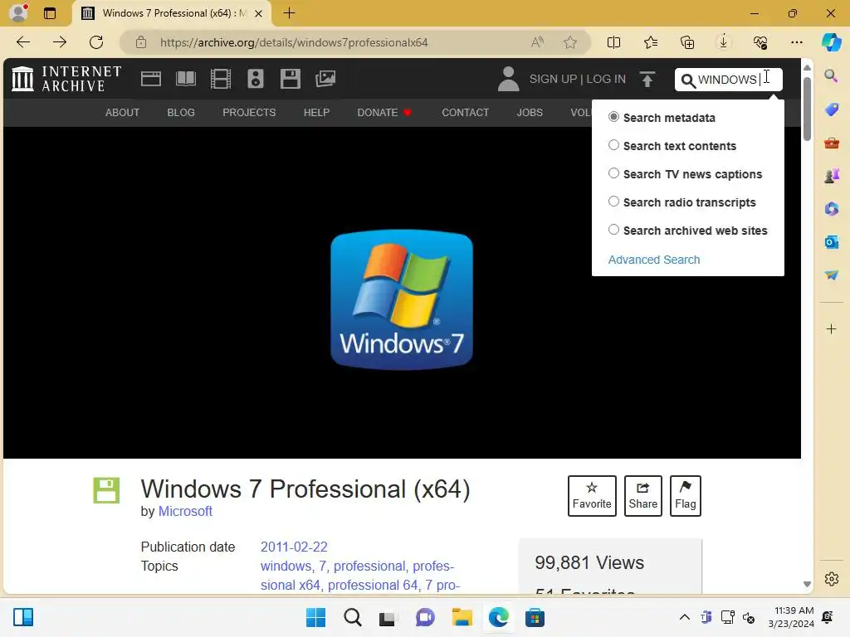This screenshot has width=850, height=637.
Task: Open the Windows Start button
Action: coord(315,617)
